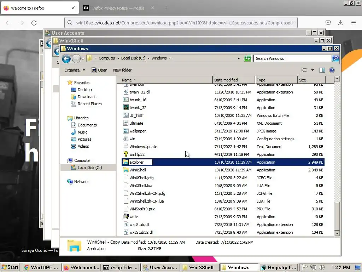Click the Open toolbar button
Screen dimensions: 362x272
click(x=99, y=70)
